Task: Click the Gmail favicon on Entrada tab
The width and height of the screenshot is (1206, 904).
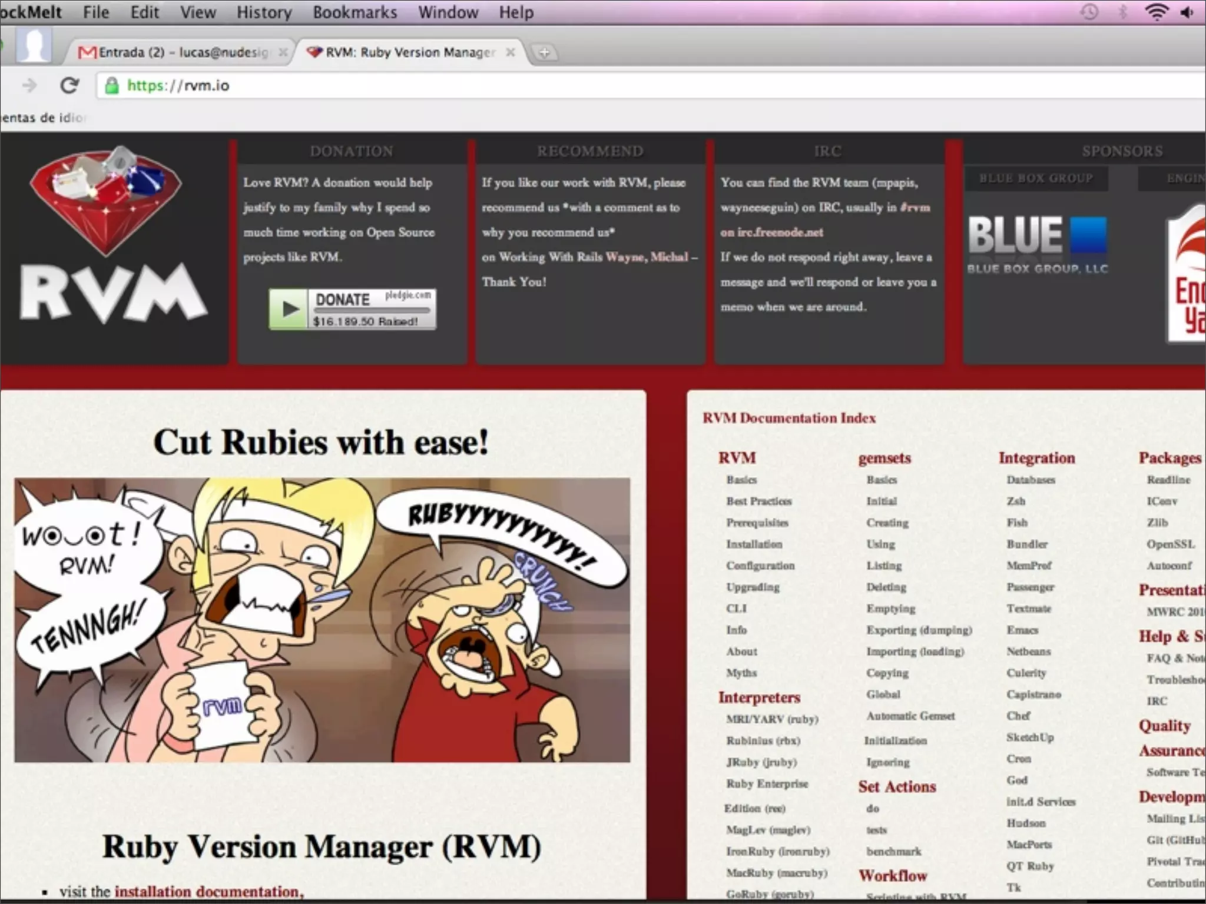Action: pyautogui.click(x=87, y=53)
